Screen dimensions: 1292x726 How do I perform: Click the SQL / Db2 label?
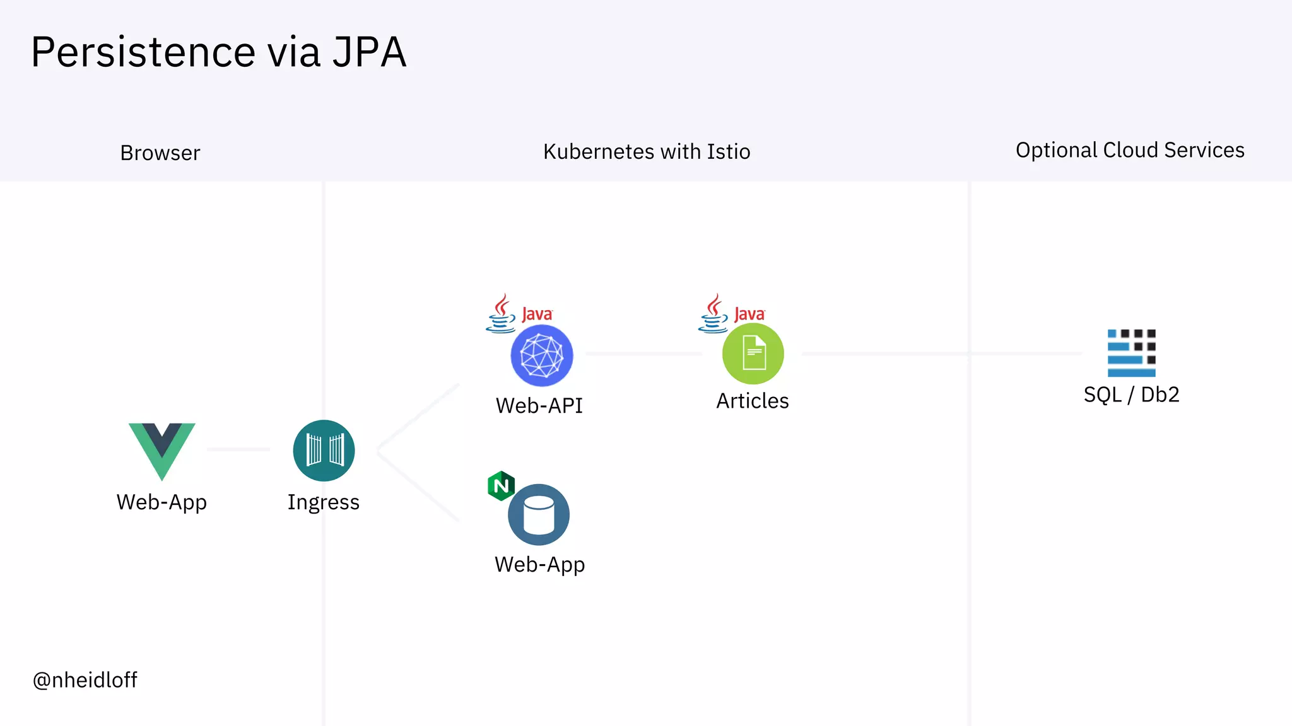coord(1132,395)
